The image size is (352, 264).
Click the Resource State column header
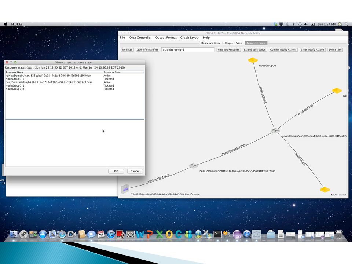coord(123,72)
